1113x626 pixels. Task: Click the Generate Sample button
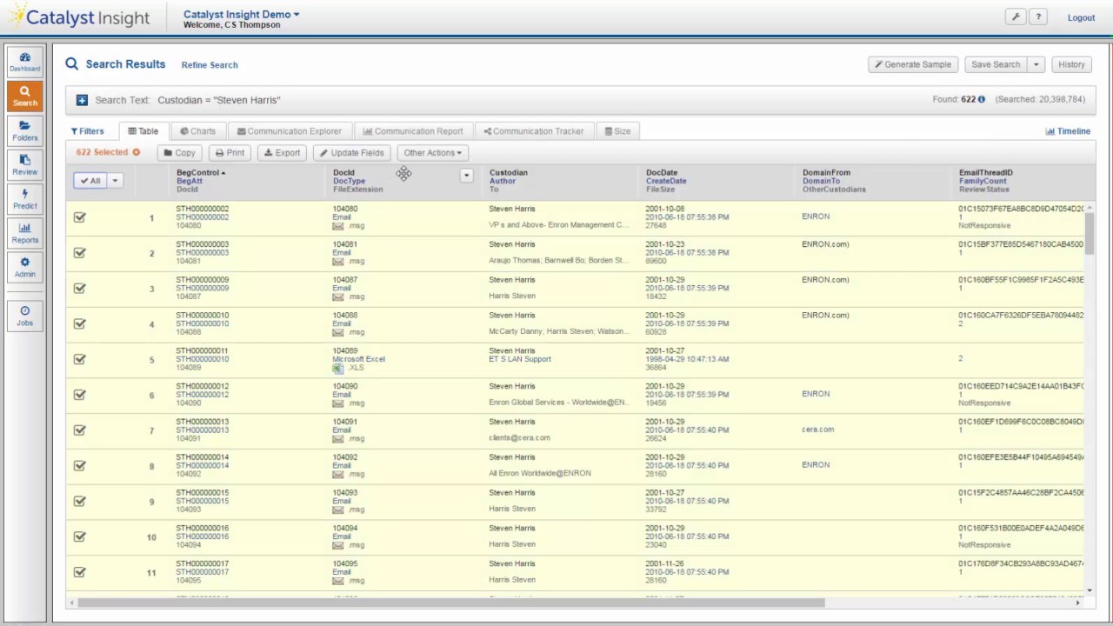[x=913, y=64]
